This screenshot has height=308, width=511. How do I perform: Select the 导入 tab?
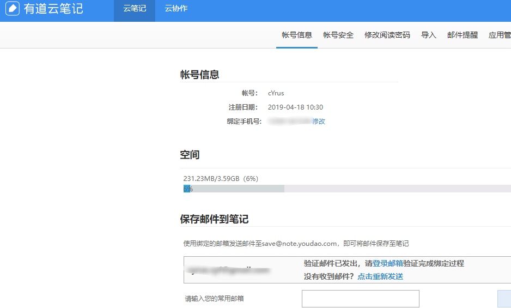click(x=429, y=35)
